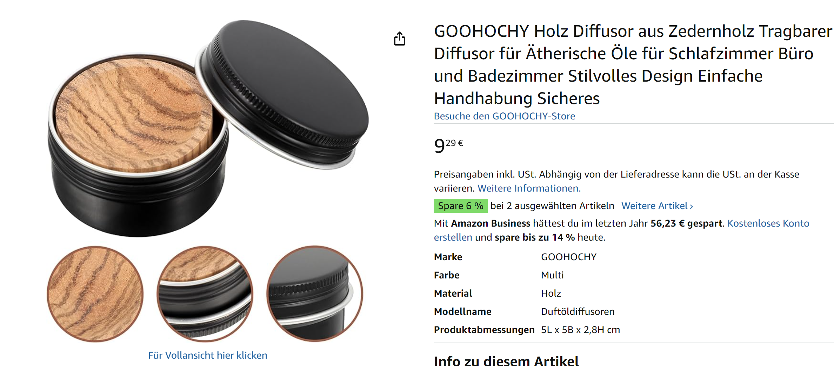The image size is (834, 366).
Task: Follow the 'Kostenloses Konto' link
Action: pos(768,223)
